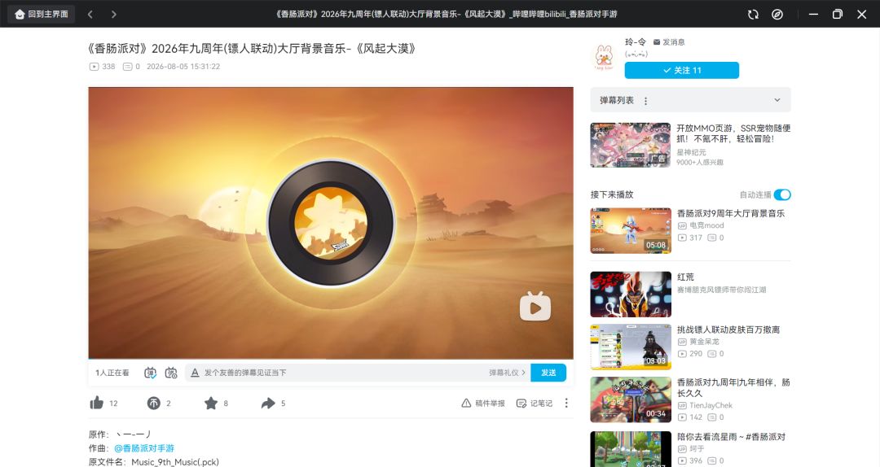
Task: Play video with the TV play icon
Action: [x=535, y=306]
